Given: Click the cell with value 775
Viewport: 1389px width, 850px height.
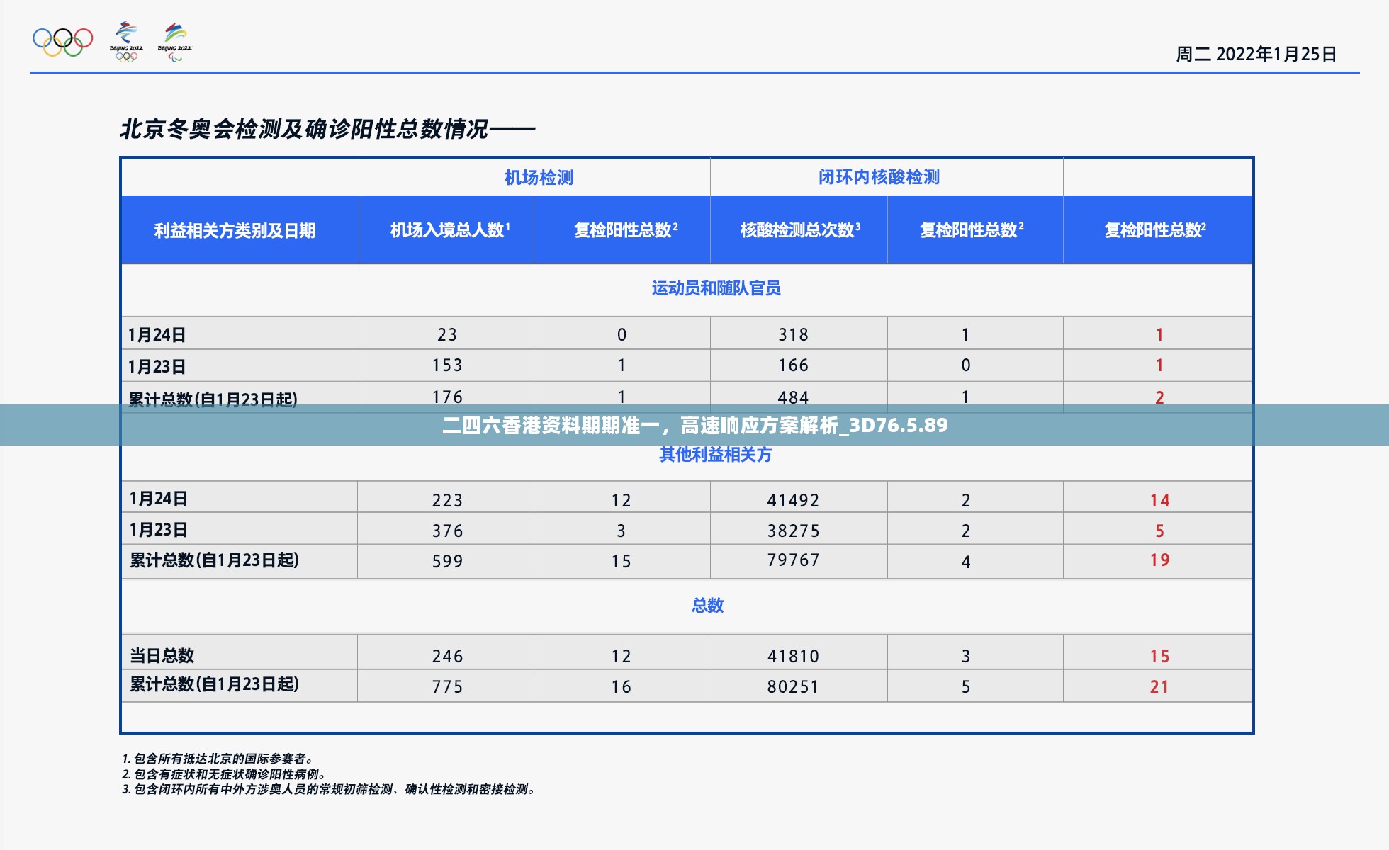Looking at the screenshot, I should point(447,687).
